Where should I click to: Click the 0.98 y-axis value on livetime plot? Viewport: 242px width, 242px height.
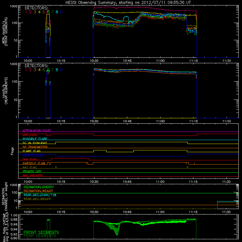[x=14, y=220]
